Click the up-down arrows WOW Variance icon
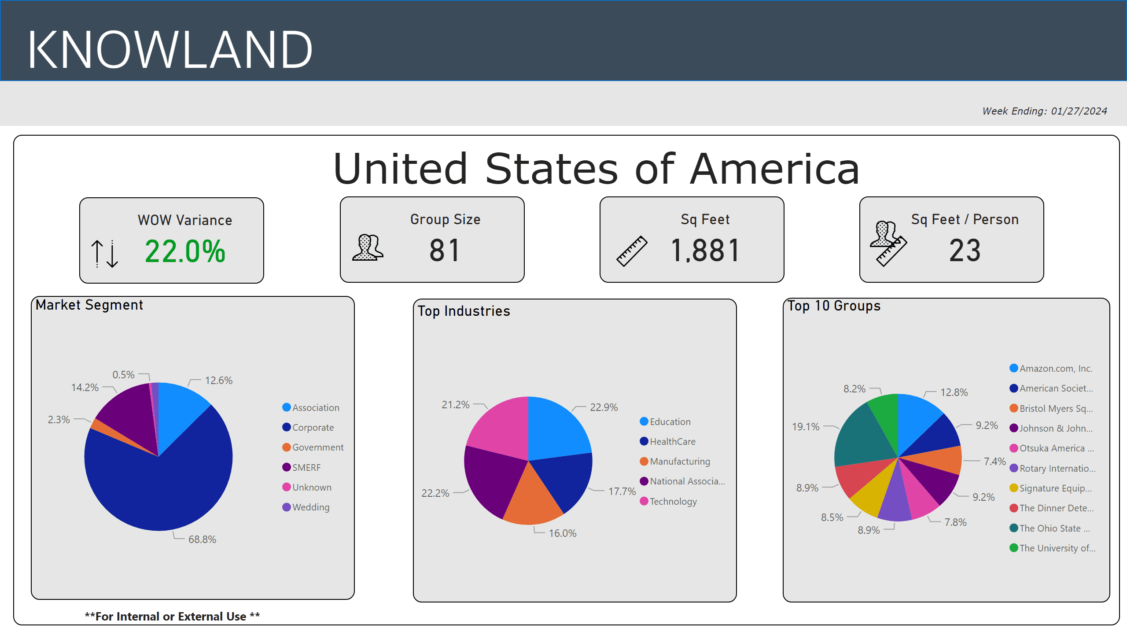Screen dimensions: 1127x643 coord(105,254)
